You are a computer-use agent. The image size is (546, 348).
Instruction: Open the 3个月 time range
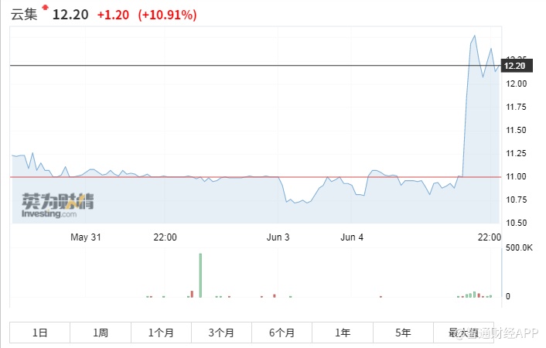click(221, 333)
